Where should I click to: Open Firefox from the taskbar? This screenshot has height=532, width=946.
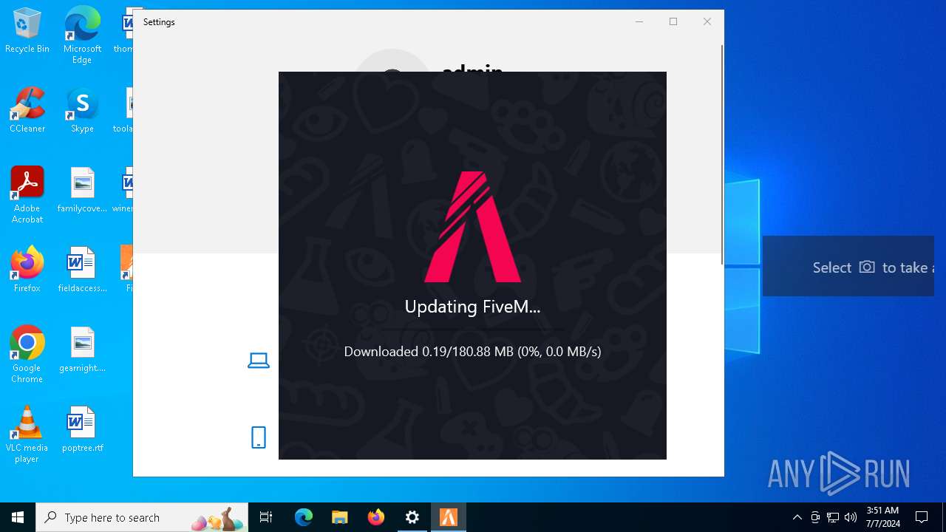coord(375,517)
